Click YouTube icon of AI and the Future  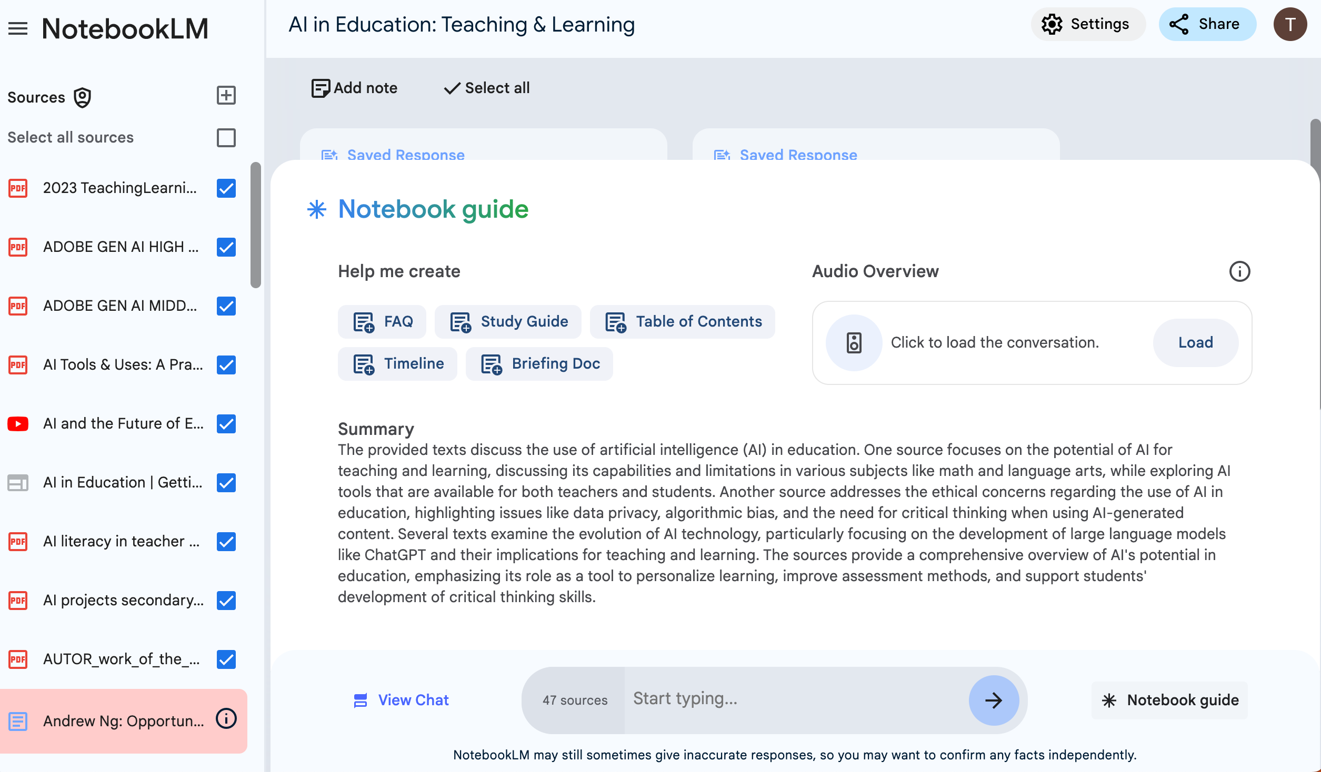pos(18,424)
